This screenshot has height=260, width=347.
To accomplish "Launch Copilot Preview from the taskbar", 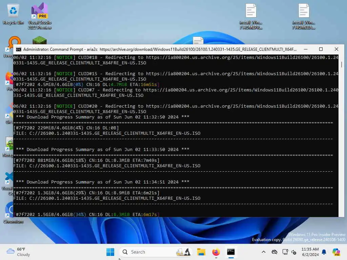I will coord(336,252).
